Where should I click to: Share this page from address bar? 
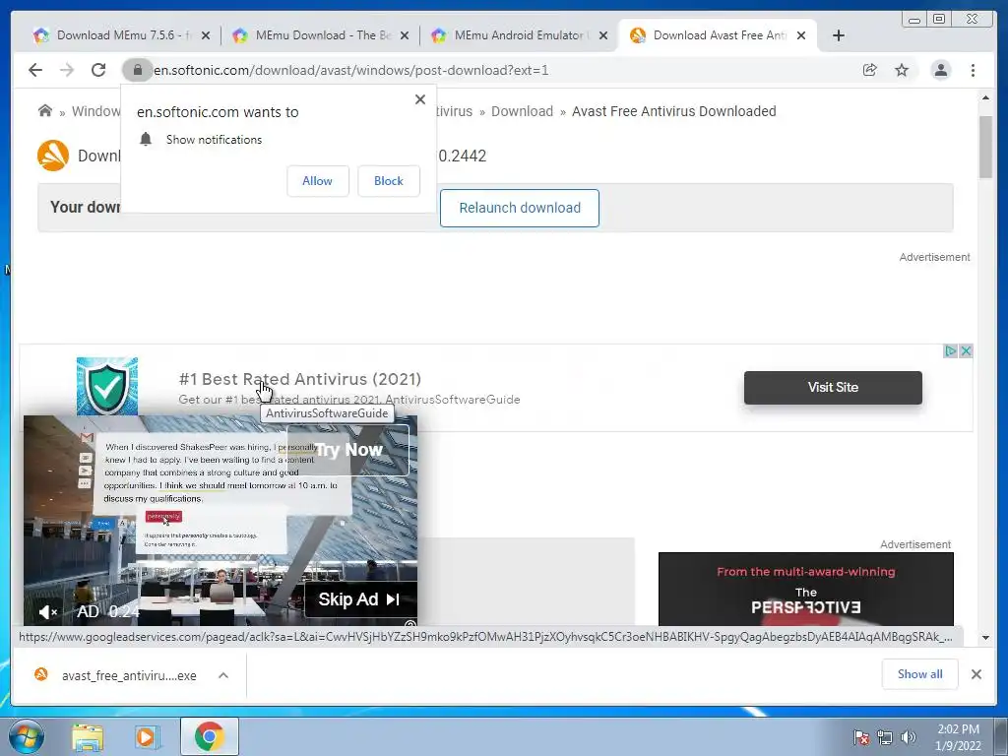(870, 70)
